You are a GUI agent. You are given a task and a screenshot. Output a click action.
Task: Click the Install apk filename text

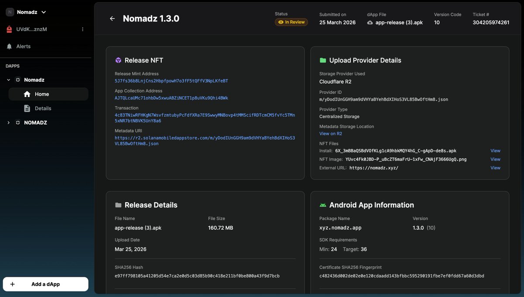click(x=396, y=151)
